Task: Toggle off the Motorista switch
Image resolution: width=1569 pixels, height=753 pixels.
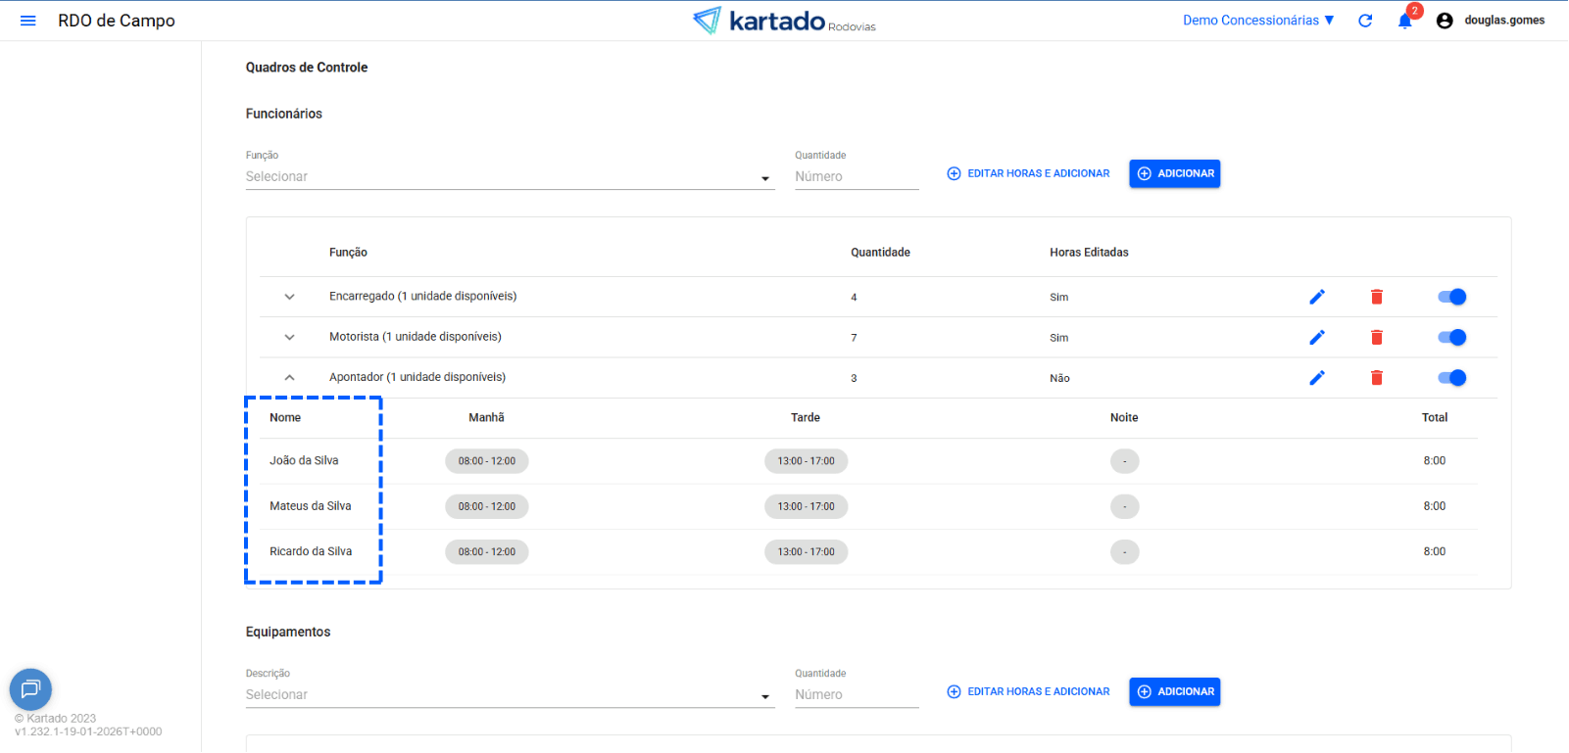Action: click(1451, 337)
